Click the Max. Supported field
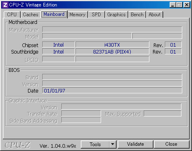Image resolution: width=192 pixels, height=151 pixels. click(162, 113)
